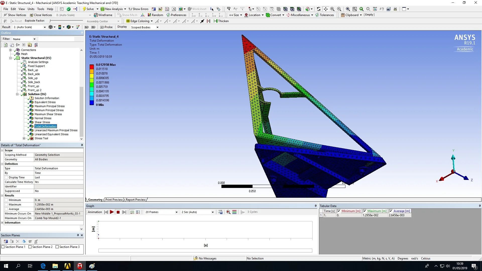Open the Tools menu

point(41,9)
